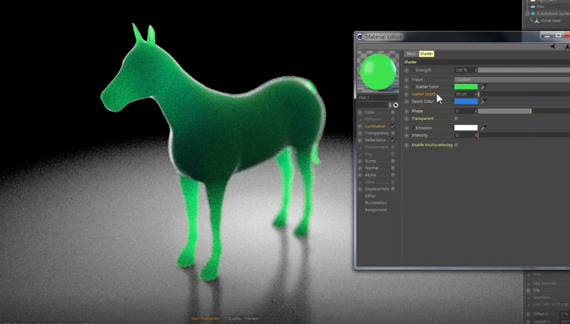The image size is (570, 324).
Task: Enable the Normal channel checkbox
Action: pyautogui.click(x=393, y=168)
